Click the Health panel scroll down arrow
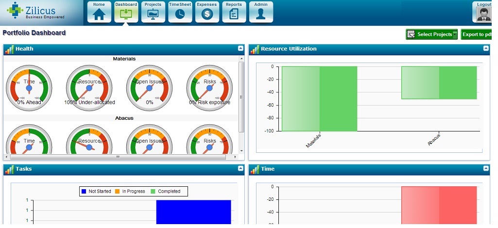498x228 pixels. coord(242,151)
